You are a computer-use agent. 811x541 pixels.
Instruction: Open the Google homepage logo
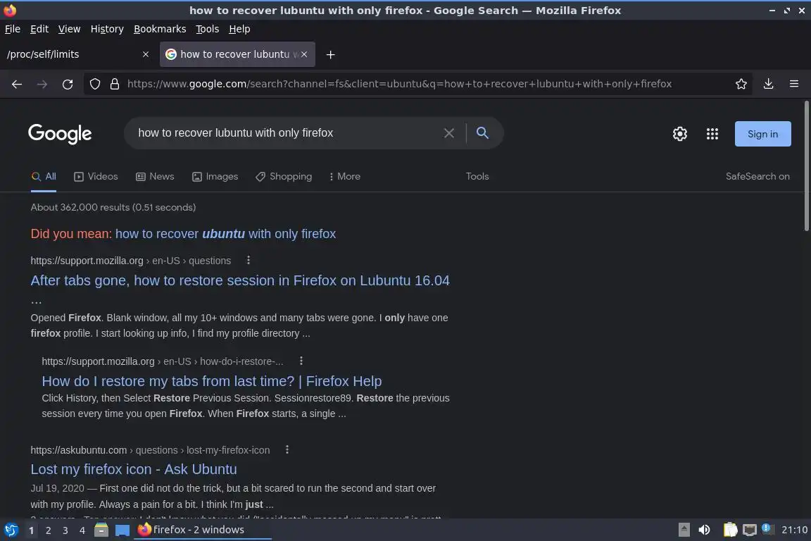click(60, 134)
